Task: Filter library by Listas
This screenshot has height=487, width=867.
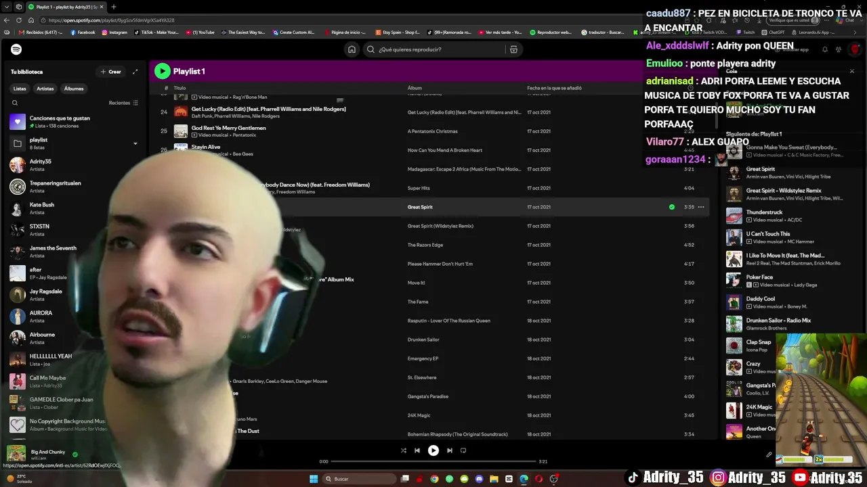Action: coord(20,89)
